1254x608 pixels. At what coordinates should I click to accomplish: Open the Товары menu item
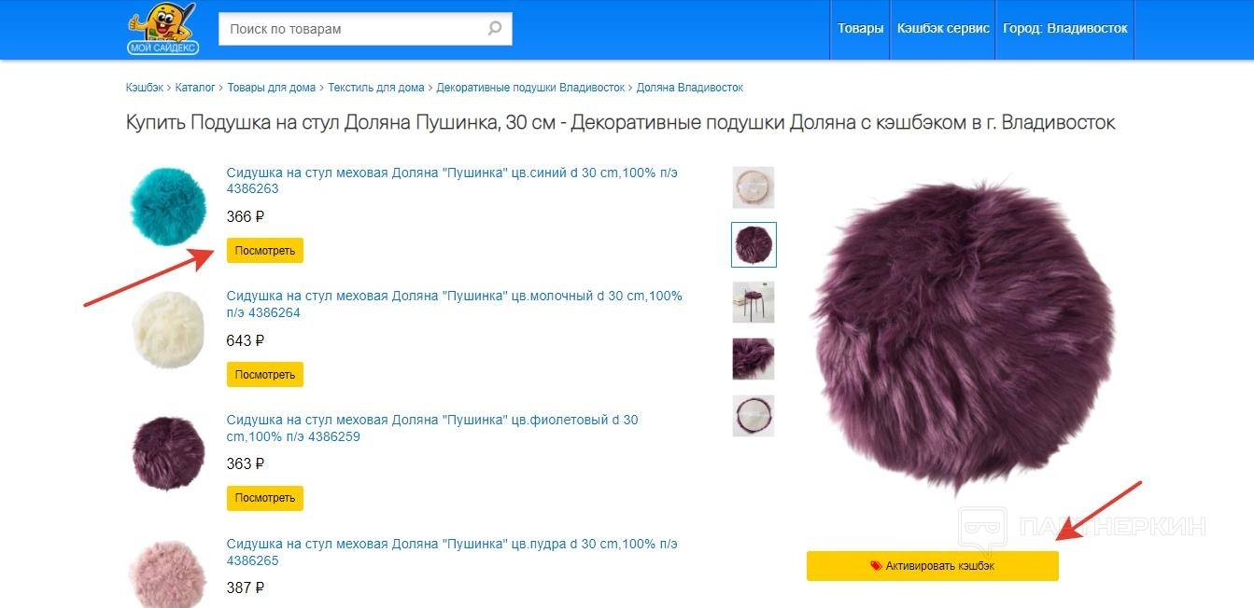tap(860, 29)
